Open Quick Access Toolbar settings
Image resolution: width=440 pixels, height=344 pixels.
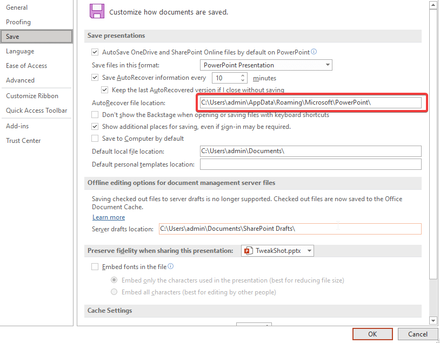(36, 111)
